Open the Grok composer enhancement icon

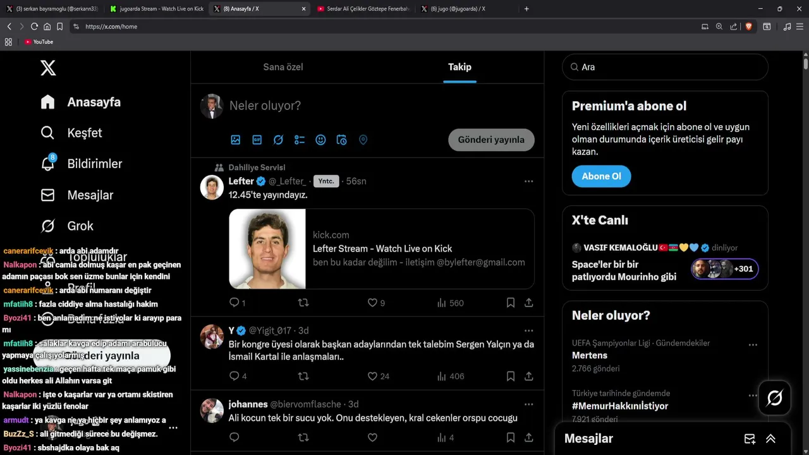coord(278,140)
